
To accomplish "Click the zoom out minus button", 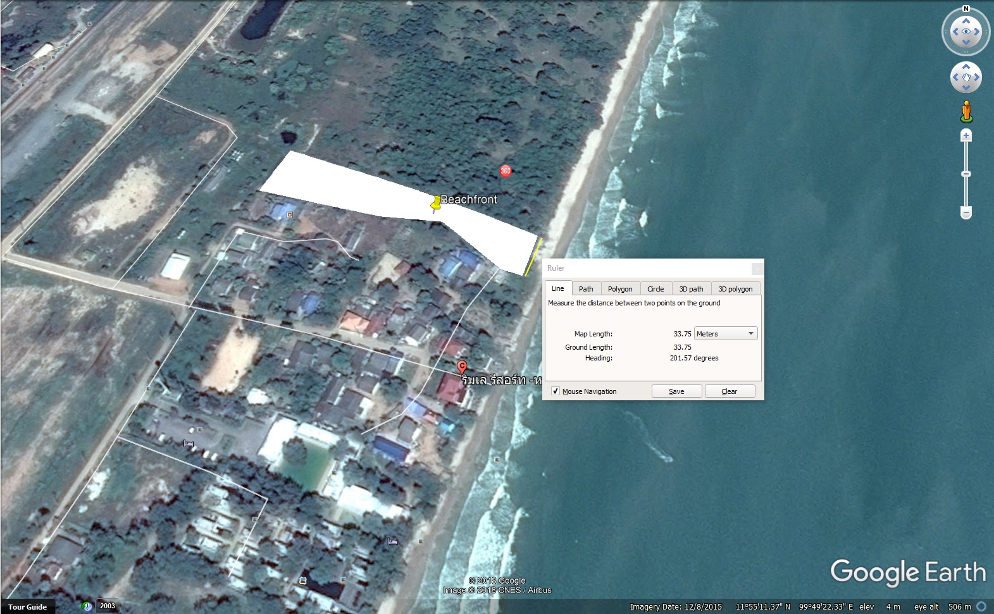I will coord(966,213).
